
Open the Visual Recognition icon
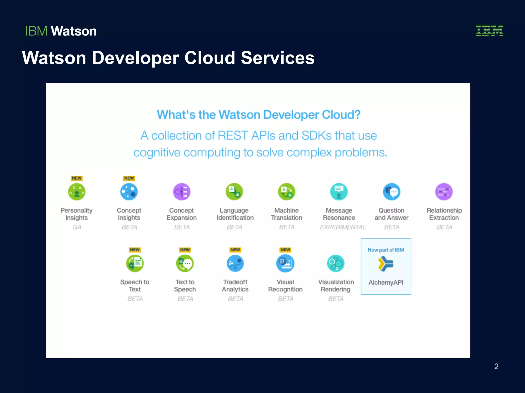(x=285, y=263)
